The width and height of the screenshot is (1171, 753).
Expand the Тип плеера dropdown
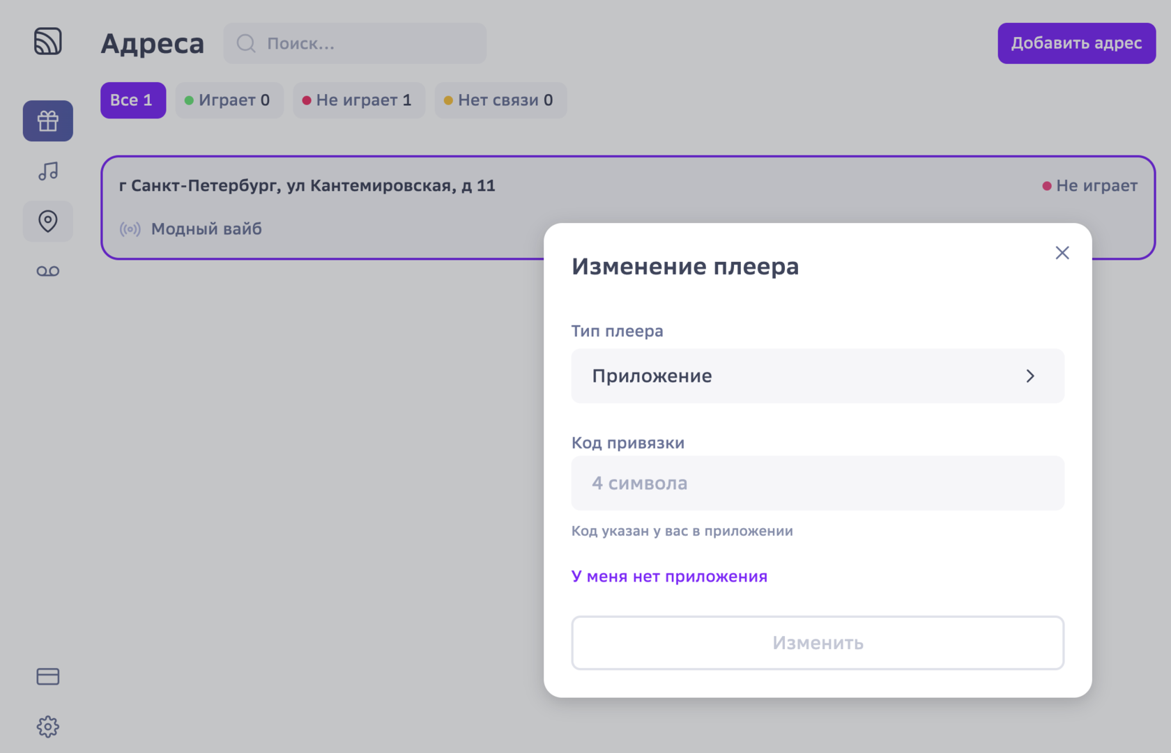pos(817,376)
